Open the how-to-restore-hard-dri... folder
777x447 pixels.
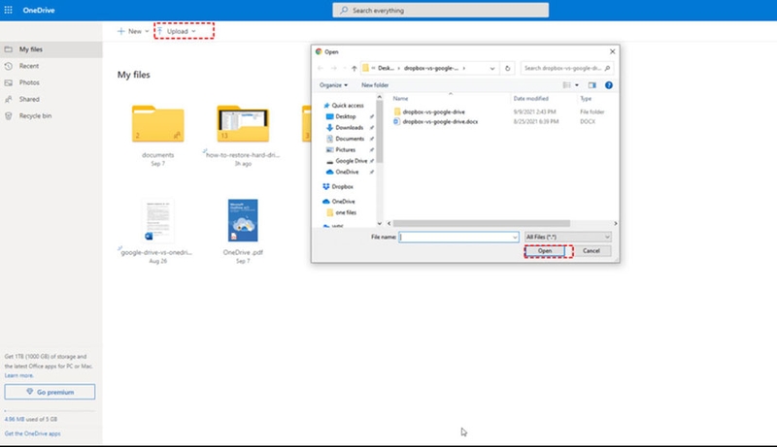pyautogui.click(x=243, y=123)
